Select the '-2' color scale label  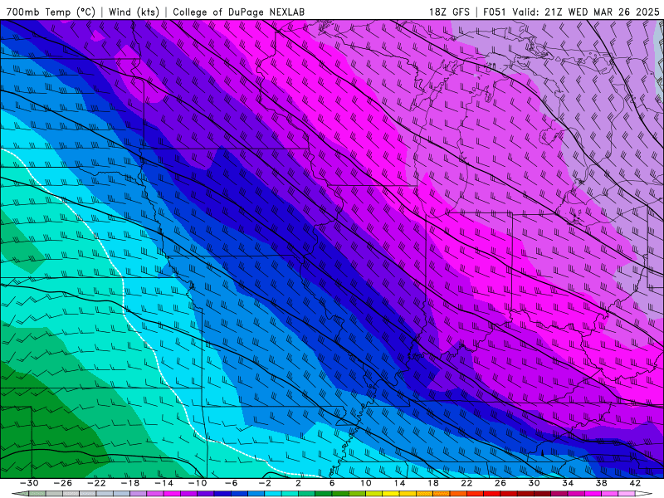coord(265,483)
